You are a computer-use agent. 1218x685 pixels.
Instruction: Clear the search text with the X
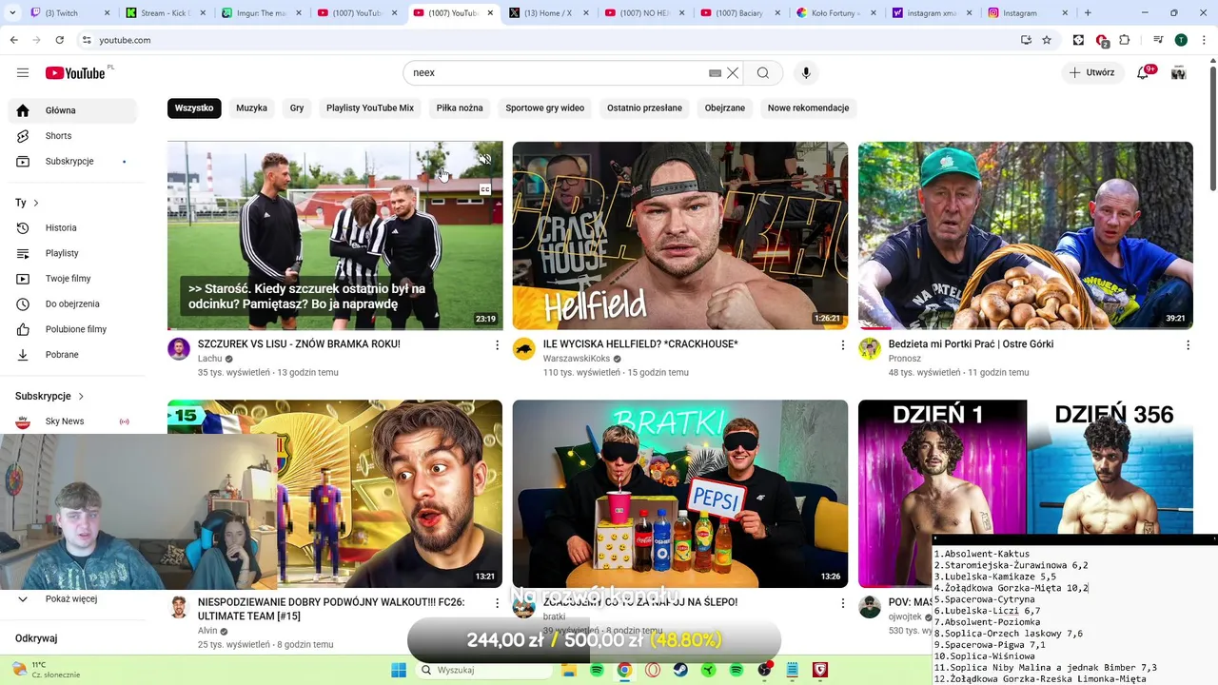(733, 73)
